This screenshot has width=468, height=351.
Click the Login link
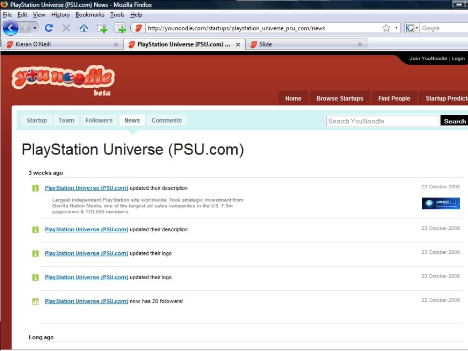click(x=458, y=58)
